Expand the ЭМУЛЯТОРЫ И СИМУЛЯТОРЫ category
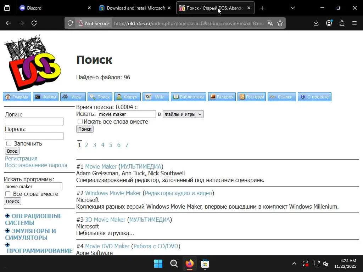The image size is (363, 272). coord(7,231)
